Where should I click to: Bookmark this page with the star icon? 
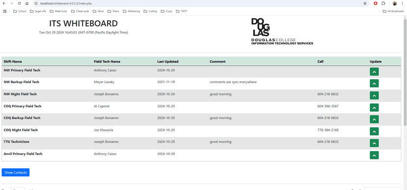point(365,3)
